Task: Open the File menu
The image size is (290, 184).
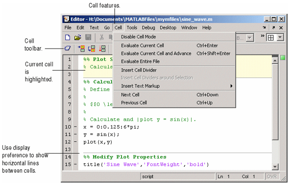Action: pos(68,27)
